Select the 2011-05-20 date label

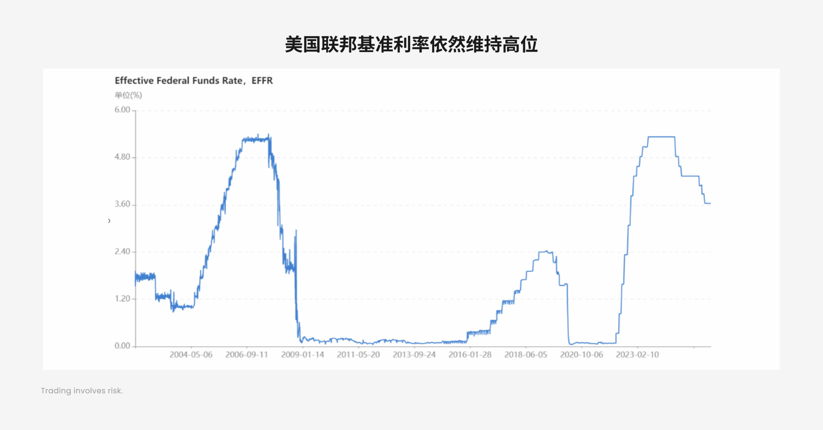click(358, 355)
